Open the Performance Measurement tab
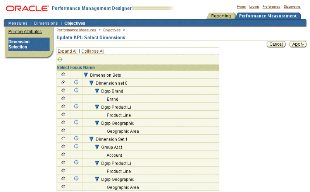Image resolution: width=310 pixels, height=192 pixels. [x=268, y=16]
